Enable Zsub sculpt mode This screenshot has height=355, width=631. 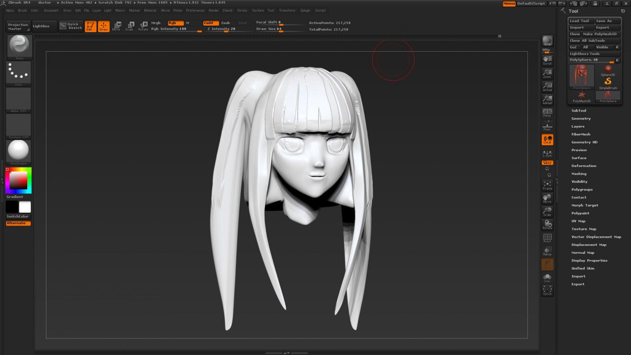click(226, 23)
